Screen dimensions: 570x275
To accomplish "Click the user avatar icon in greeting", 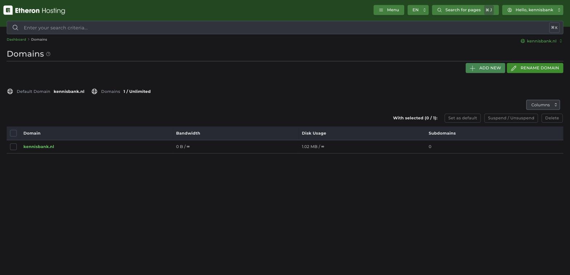I will [510, 10].
